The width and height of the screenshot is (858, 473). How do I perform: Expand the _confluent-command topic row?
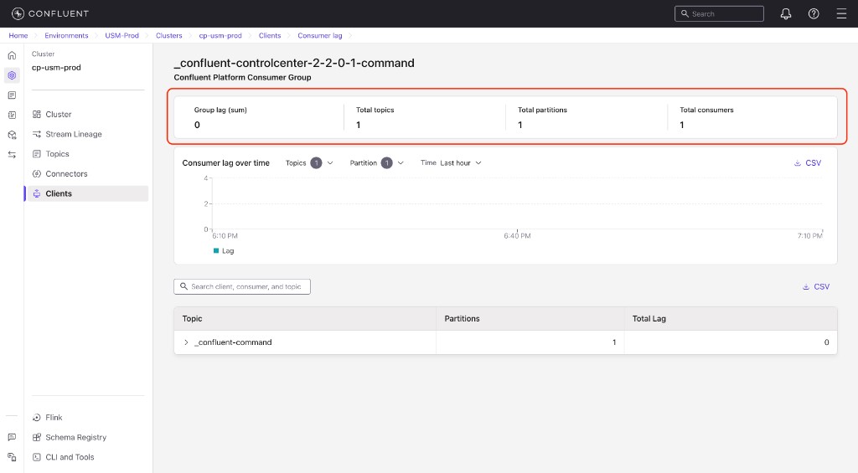(186, 342)
